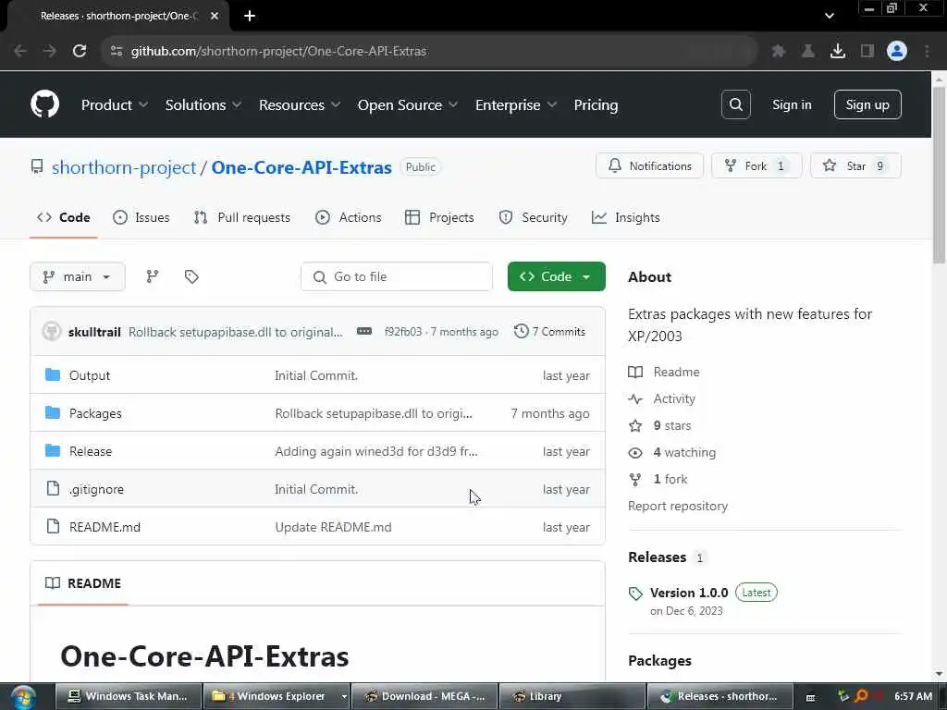Open the 'Update README.md' commit message
The width and height of the screenshot is (947, 710).
point(333,527)
